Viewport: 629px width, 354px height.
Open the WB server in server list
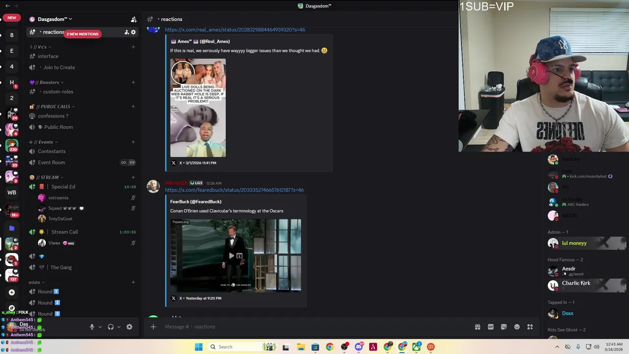point(12,193)
